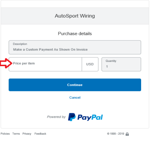
Task: Click the padlock security icon in footer
Action: pos(127,134)
